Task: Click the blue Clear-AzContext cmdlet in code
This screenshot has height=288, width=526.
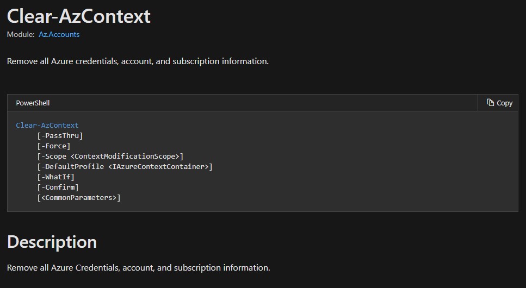Action: click(x=47, y=125)
